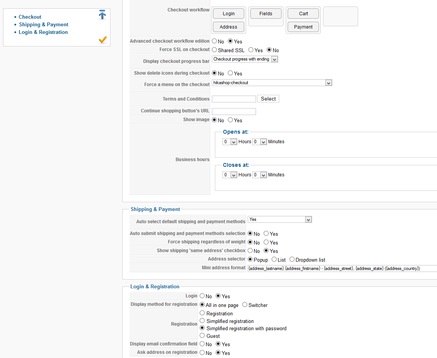
Task: Select Switcher display method for registration
Action: click(x=245, y=305)
